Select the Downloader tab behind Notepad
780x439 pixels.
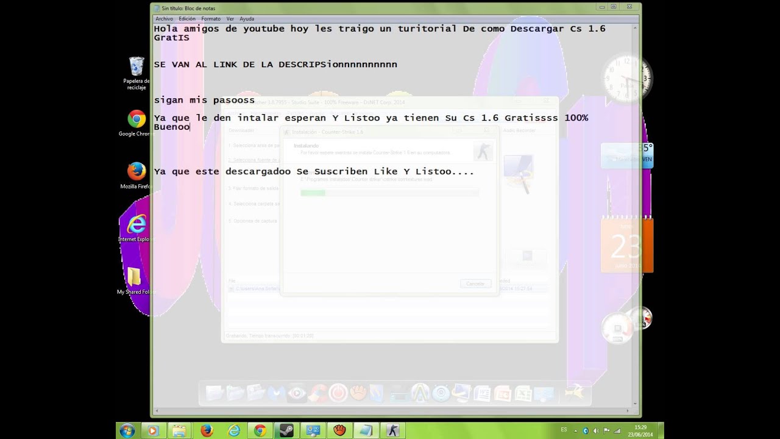[x=241, y=130]
